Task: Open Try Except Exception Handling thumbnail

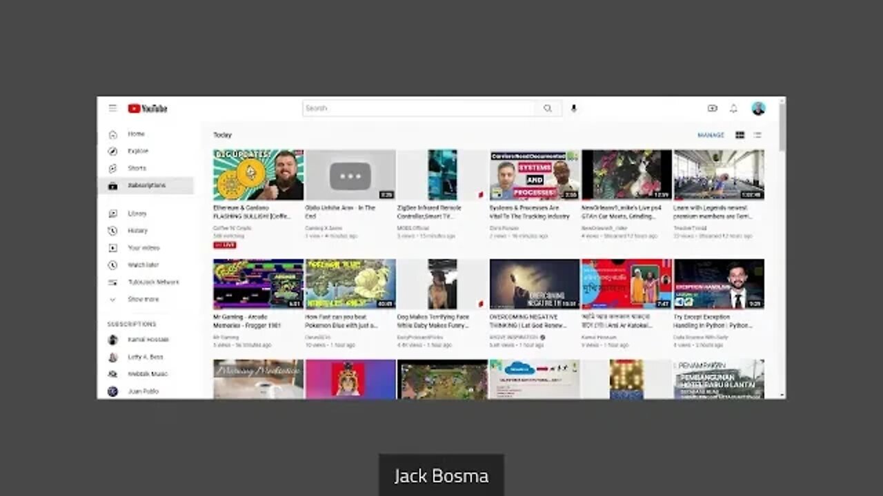Action: pyautogui.click(x=719, y=284)
